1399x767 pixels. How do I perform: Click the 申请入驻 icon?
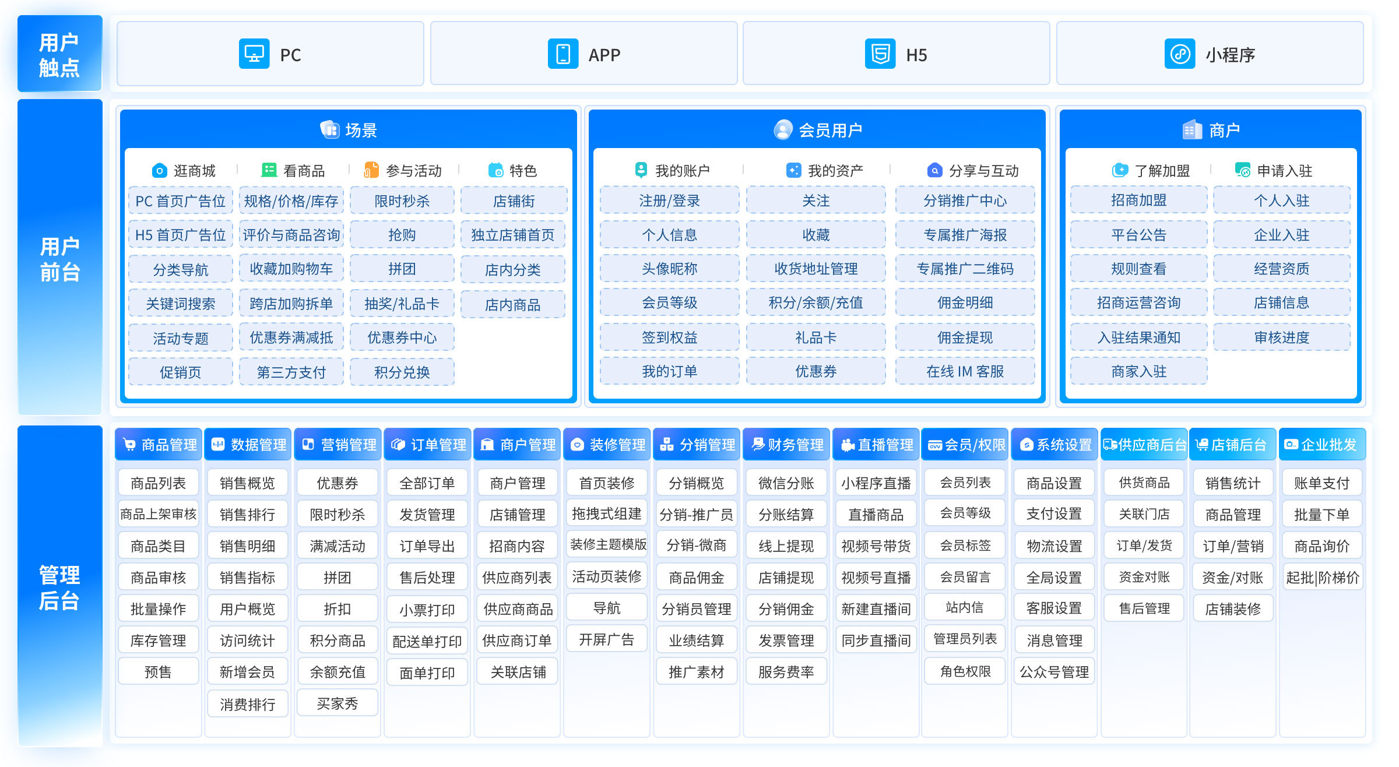point(1242,170)
